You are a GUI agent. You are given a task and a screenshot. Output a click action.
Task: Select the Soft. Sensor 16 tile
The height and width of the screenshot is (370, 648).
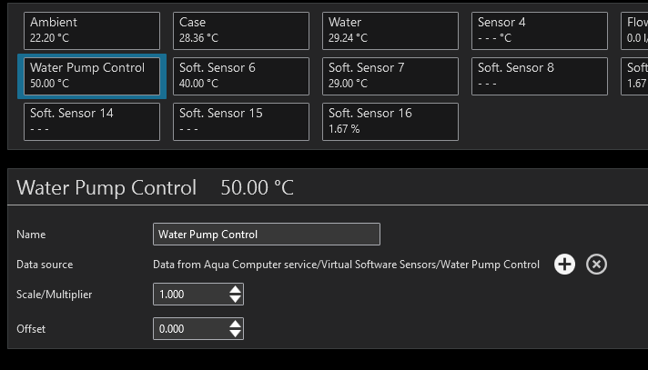[390, 121]
